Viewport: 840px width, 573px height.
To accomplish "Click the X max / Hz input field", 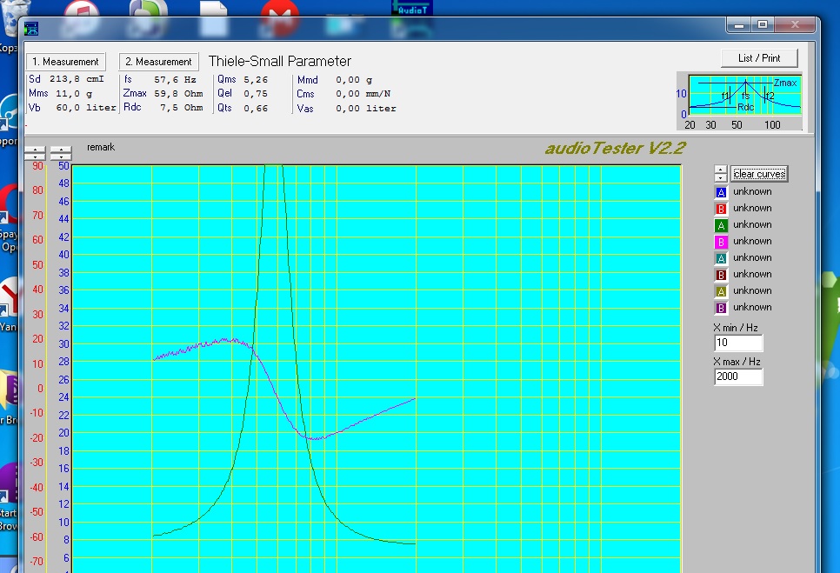I will coord(738,376).
